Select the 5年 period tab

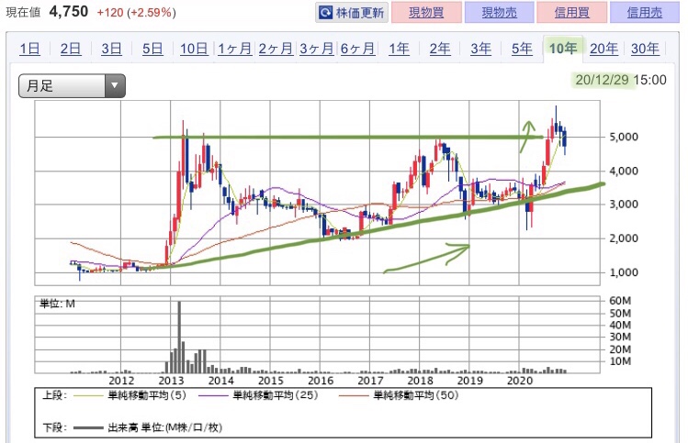(521, 50)
